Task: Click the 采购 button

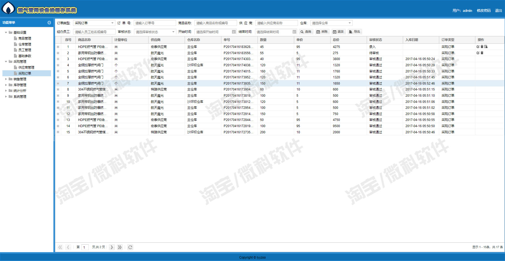Action: tap(322, 32)
